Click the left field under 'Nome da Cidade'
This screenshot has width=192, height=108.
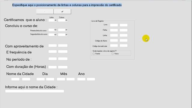point(15,79)
